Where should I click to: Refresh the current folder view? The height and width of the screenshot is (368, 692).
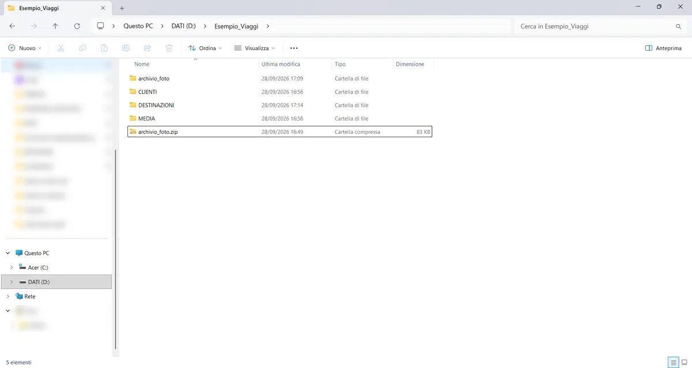tap(77, 27)
